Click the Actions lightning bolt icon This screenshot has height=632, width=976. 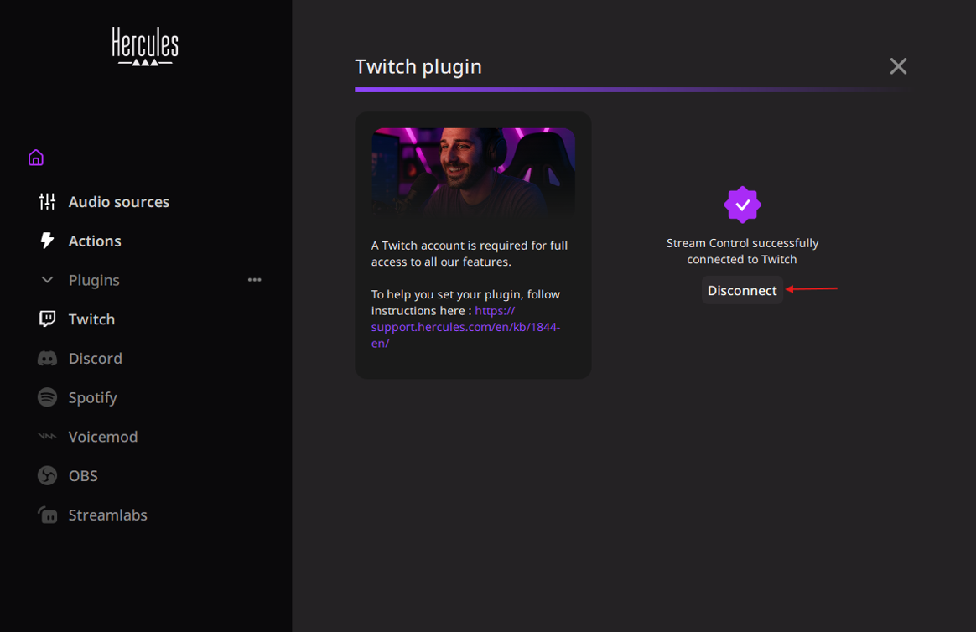pyautogui.click(x=47, y=241)
